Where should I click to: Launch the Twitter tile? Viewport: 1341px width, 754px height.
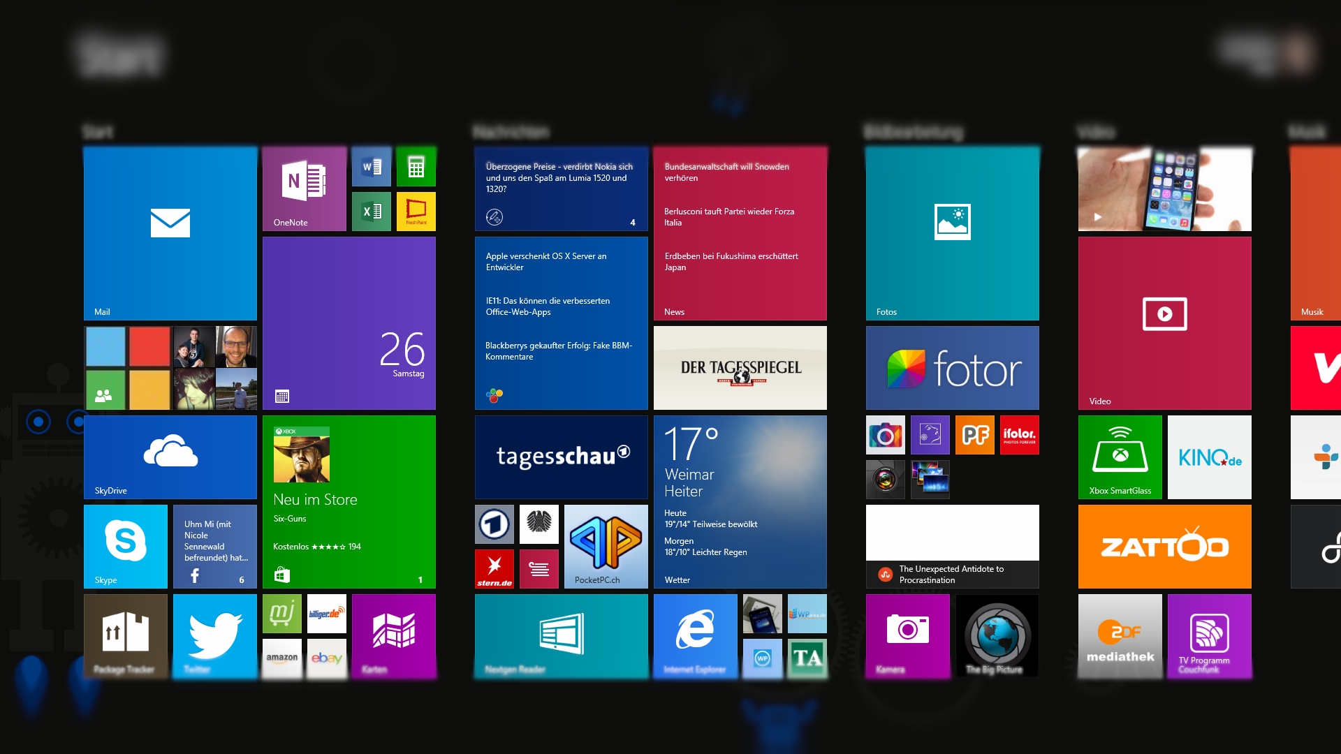click(x=215, y=636)
